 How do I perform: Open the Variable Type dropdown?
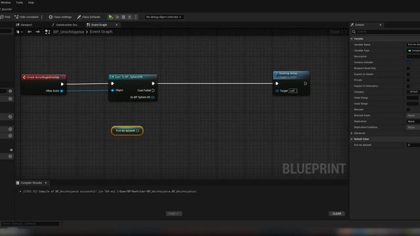pos(413,50)
